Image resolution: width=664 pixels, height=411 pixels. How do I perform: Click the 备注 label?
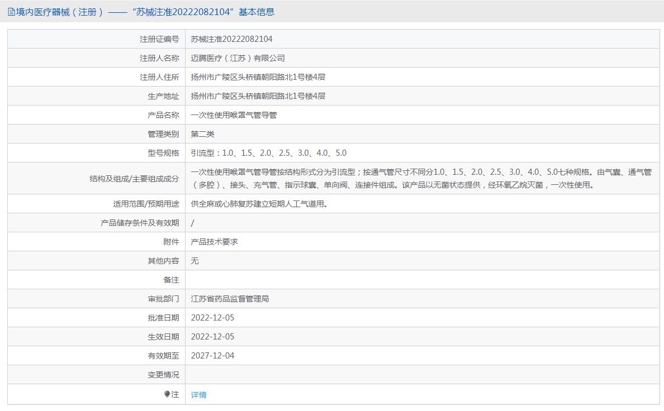coord(171,280)
